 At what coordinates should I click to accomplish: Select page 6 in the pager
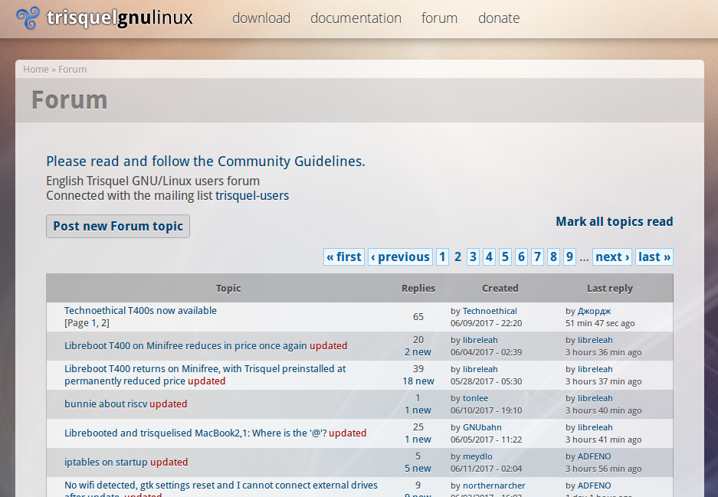point(521,257)
